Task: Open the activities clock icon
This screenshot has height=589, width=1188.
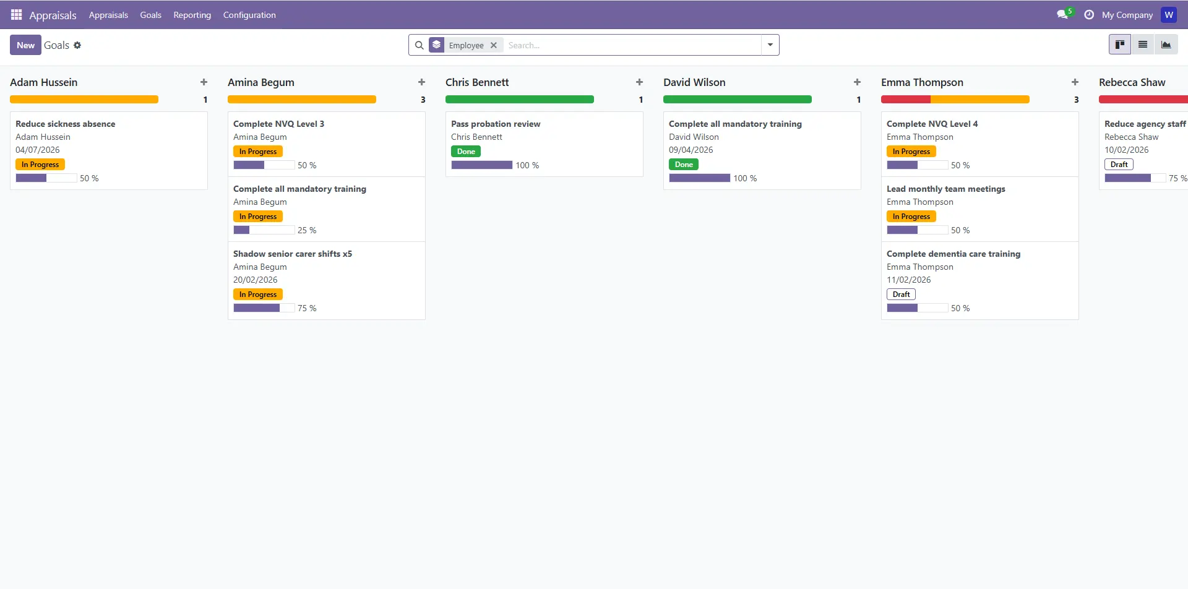Action: pyautogui.click(x=1089, y=15)
